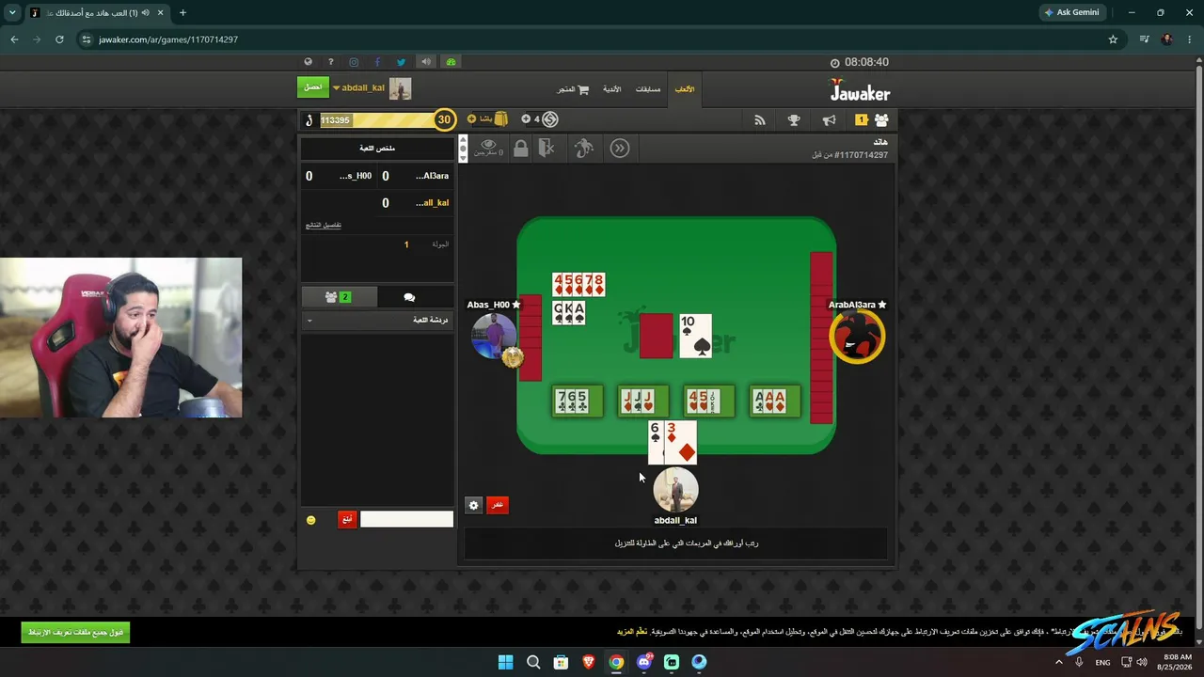1204x677 pixels.
Task: Click the abdall_kal profile avatar in header
Action: click(401, 88)
